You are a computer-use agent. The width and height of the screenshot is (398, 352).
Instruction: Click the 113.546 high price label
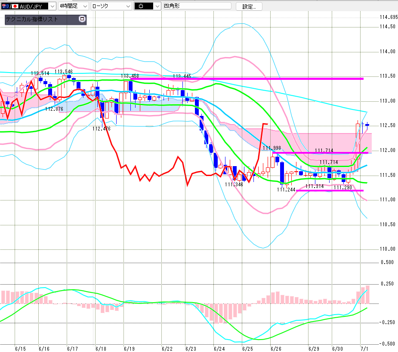pos(63,72)
